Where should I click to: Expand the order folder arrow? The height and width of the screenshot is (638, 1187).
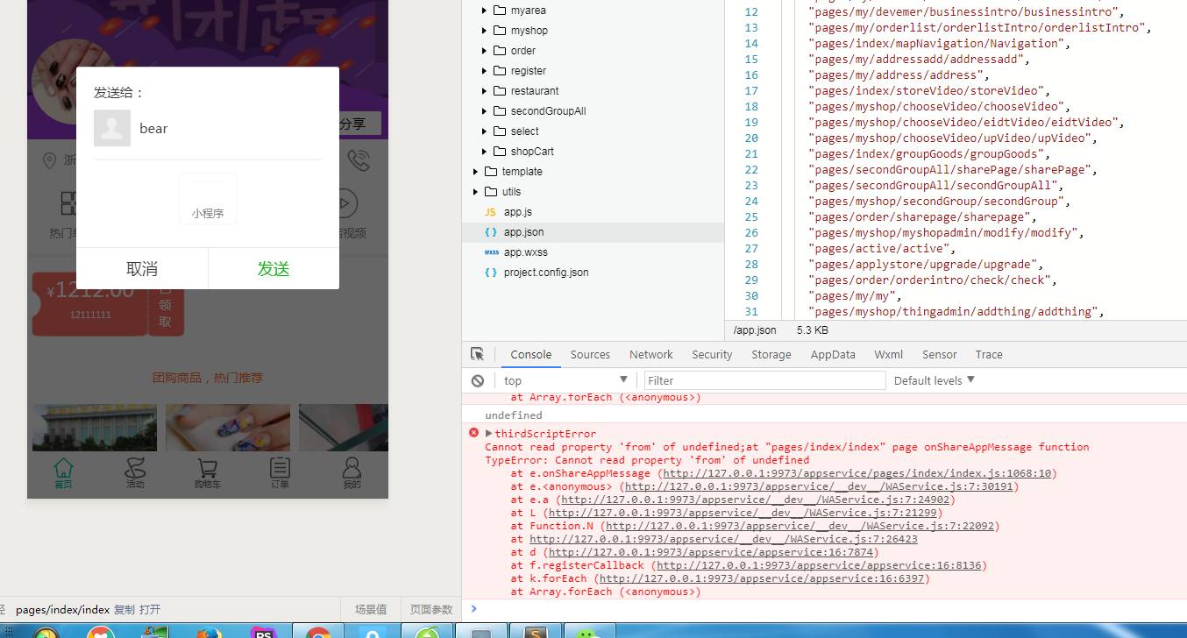pos(484,51)
